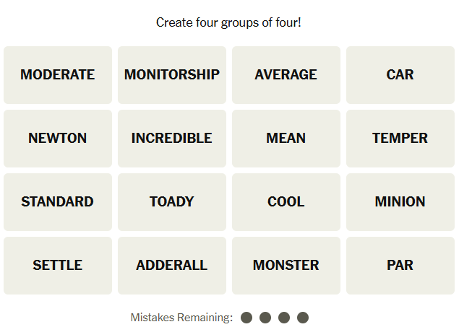Toggle the ADDERALL tile
The height and width of the screenshot is (327, 459).
pos(172,266)
